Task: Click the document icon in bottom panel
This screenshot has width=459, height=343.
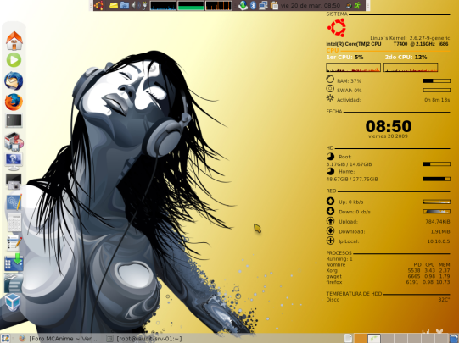Action: pos(348,338)
